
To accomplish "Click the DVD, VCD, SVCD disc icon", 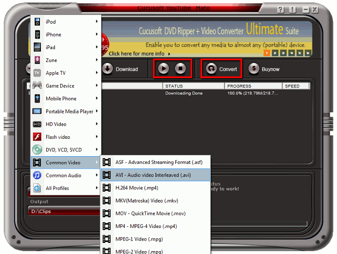I will coord(37,149).
